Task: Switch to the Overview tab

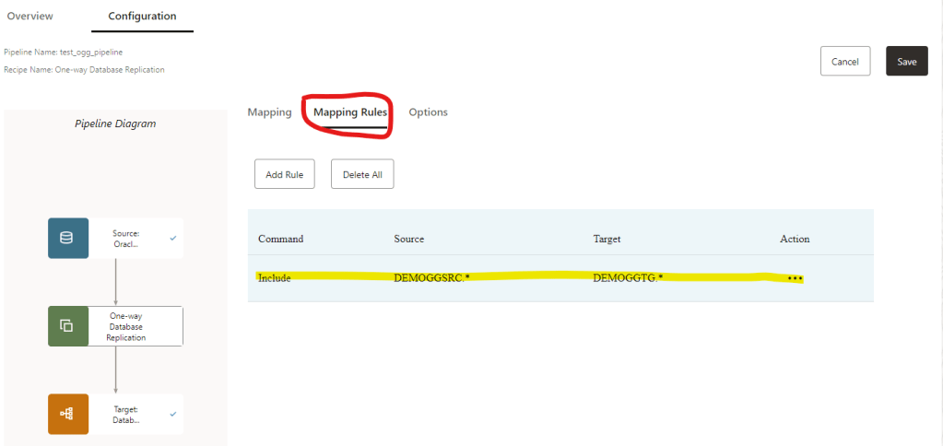Action: 30,17
